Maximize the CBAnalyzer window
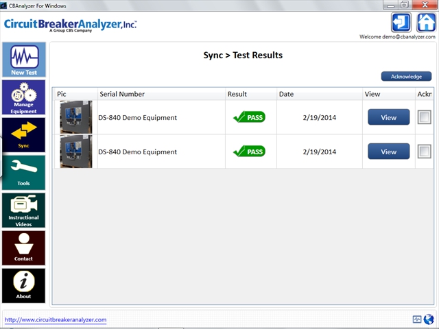439x329 pixels. coord(405,5)
